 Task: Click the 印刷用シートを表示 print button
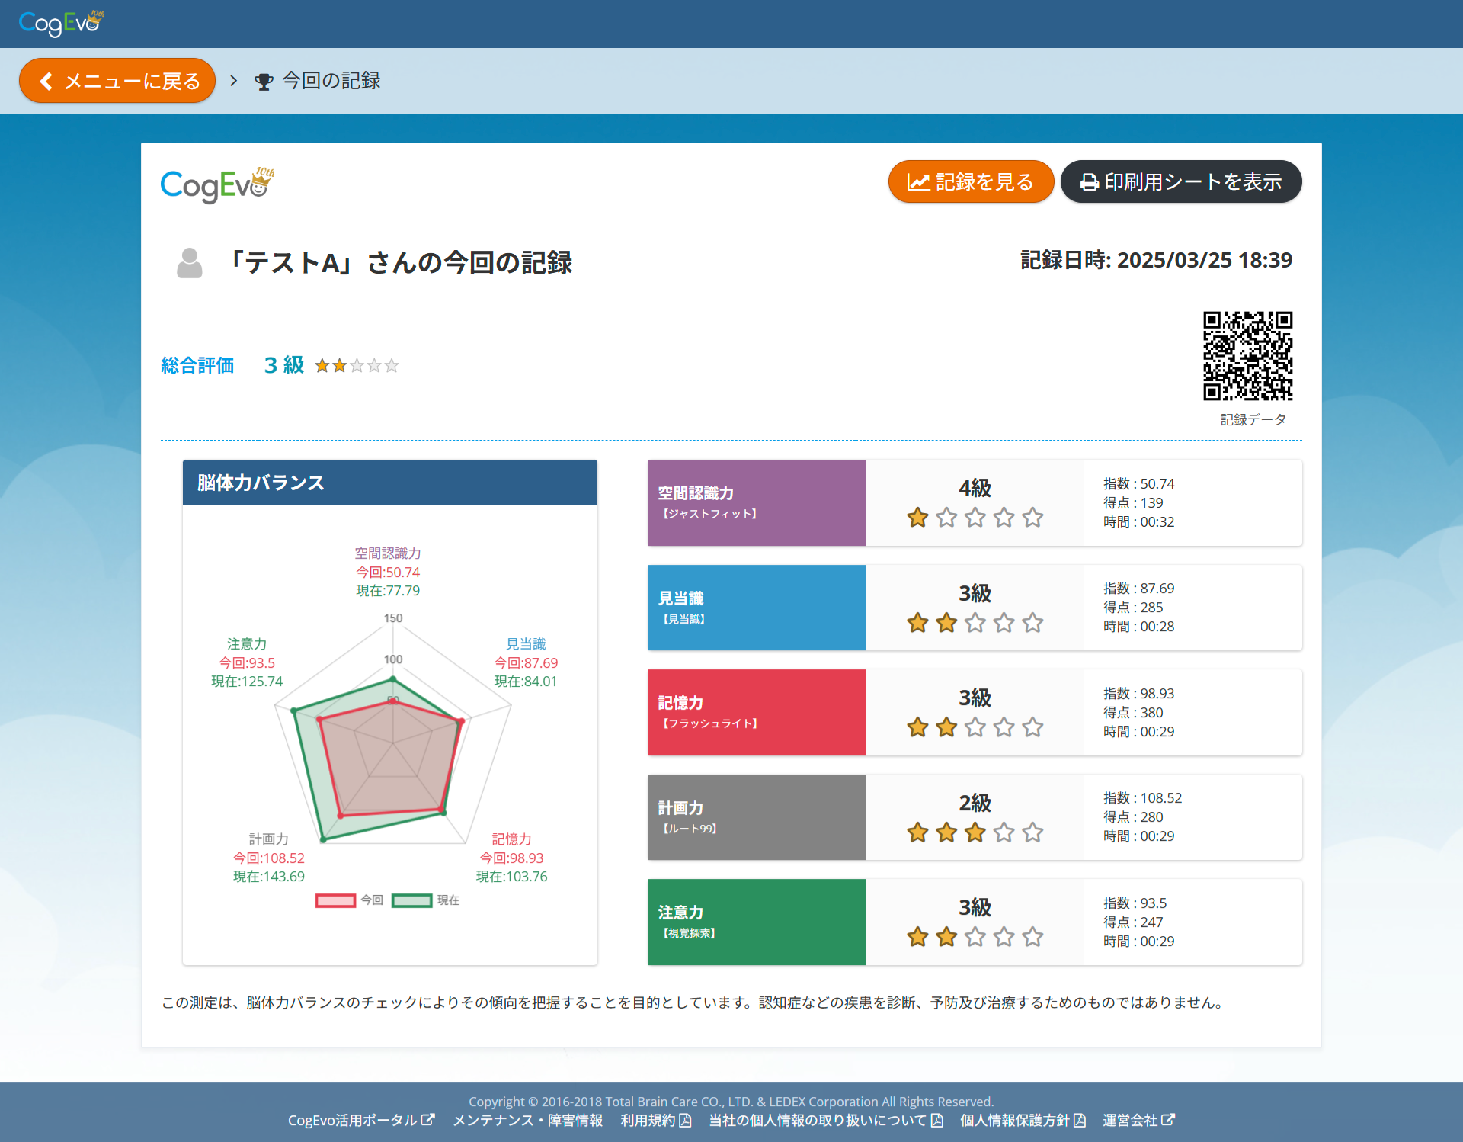coord(1181,181)
